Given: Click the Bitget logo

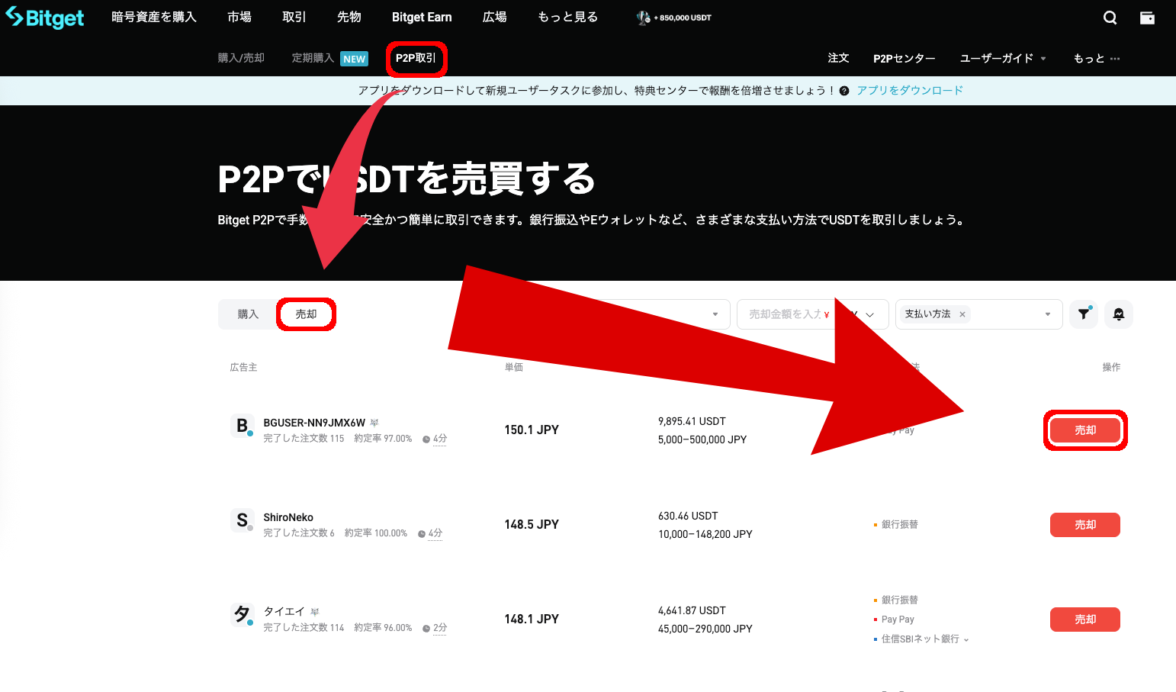Looking at the screenshot, I should 45,18.
